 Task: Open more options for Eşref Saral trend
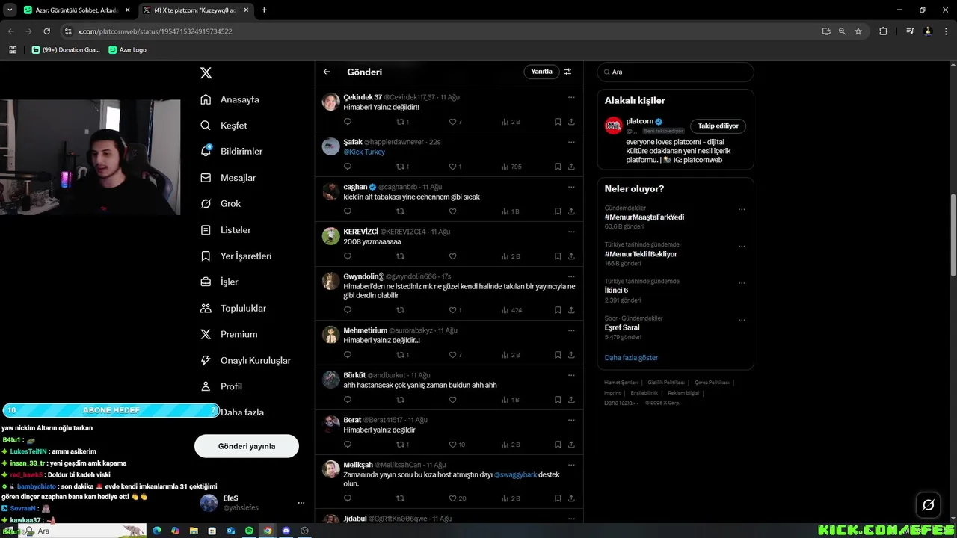click(742, 320)
